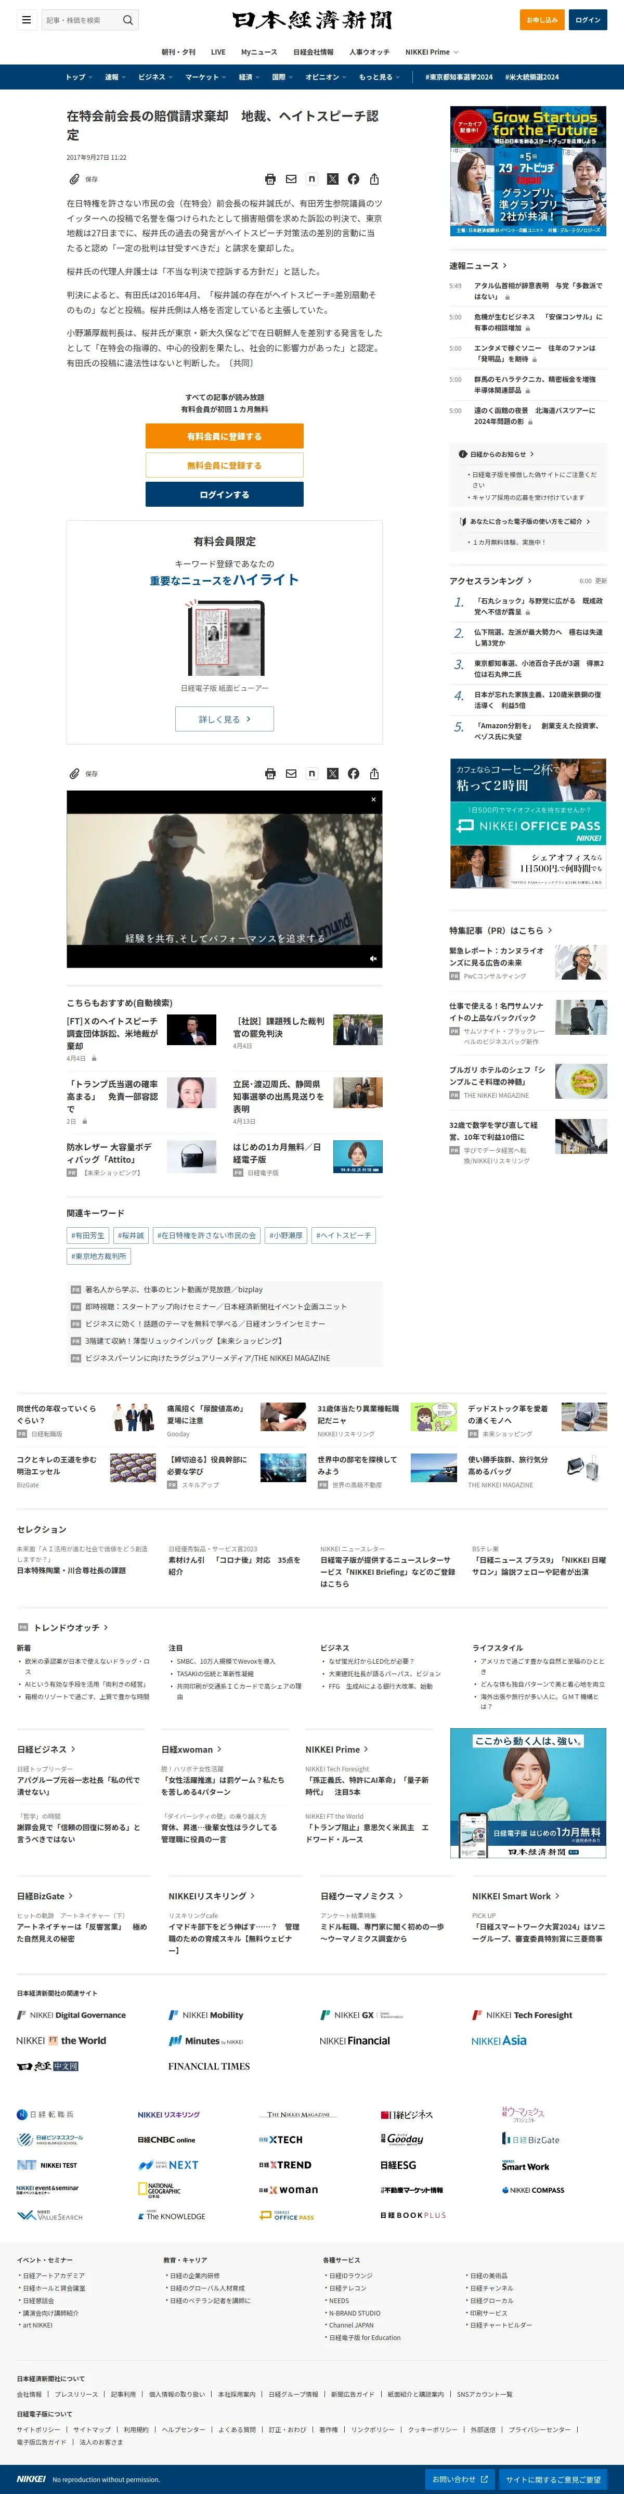Viewport: 624px width, 2494px height.
Task: Click the NIKKEI logo in the footer bar
Action: (x=31, y=2479)
